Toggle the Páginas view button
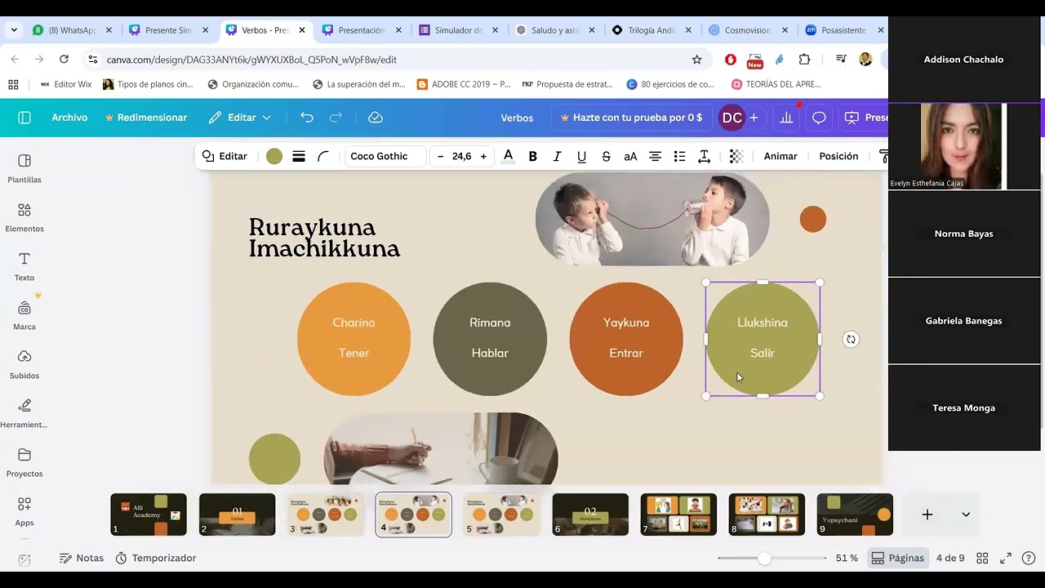The height and width of the screenshot is (588, 1045). (x=897, y=558)
